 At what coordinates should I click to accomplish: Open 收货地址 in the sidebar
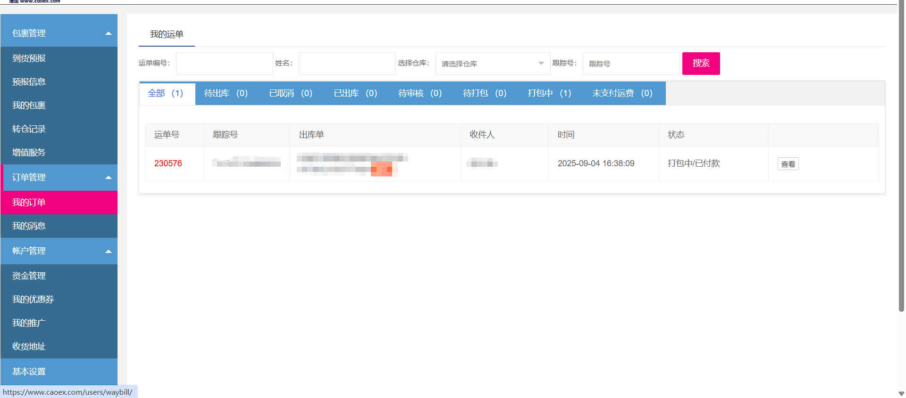point(29,347)
